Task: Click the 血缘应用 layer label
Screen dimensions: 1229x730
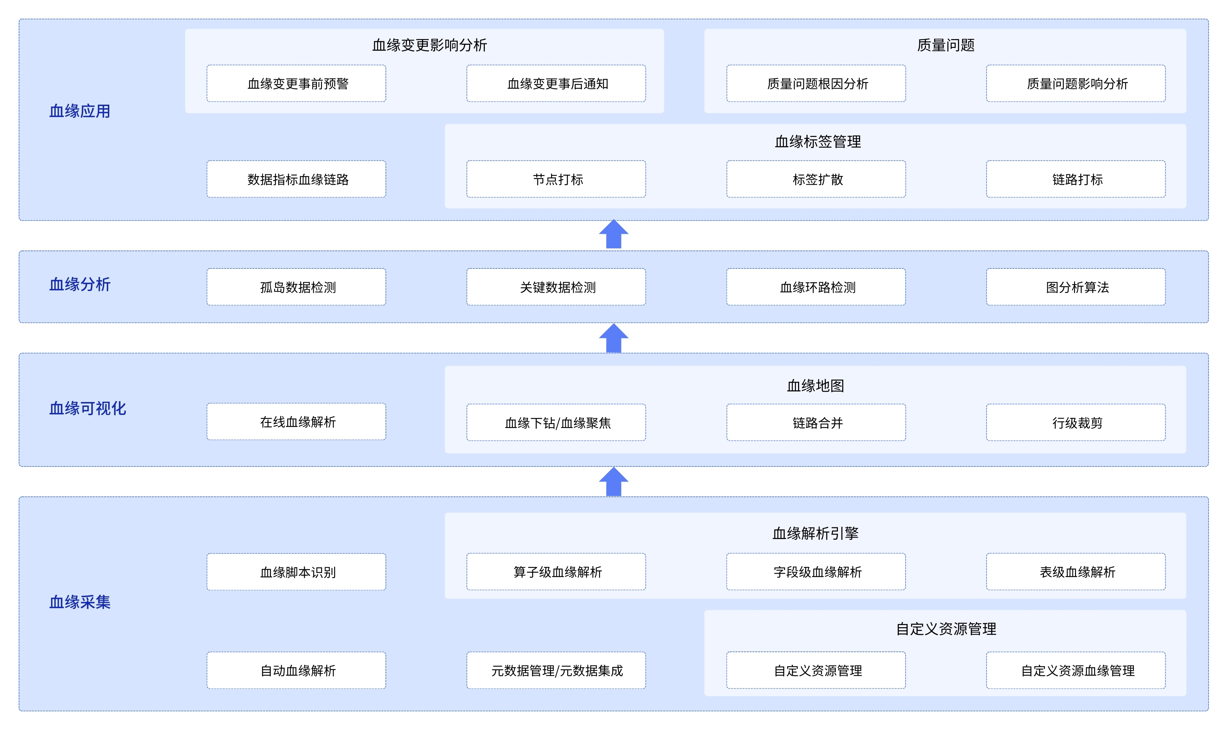Action: tap(80, 111)
